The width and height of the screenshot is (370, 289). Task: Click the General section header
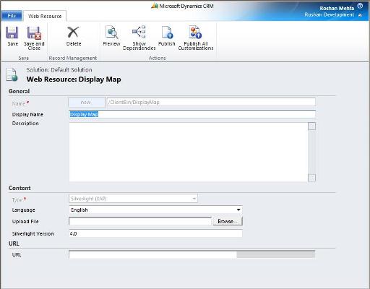tap(19, 91)
